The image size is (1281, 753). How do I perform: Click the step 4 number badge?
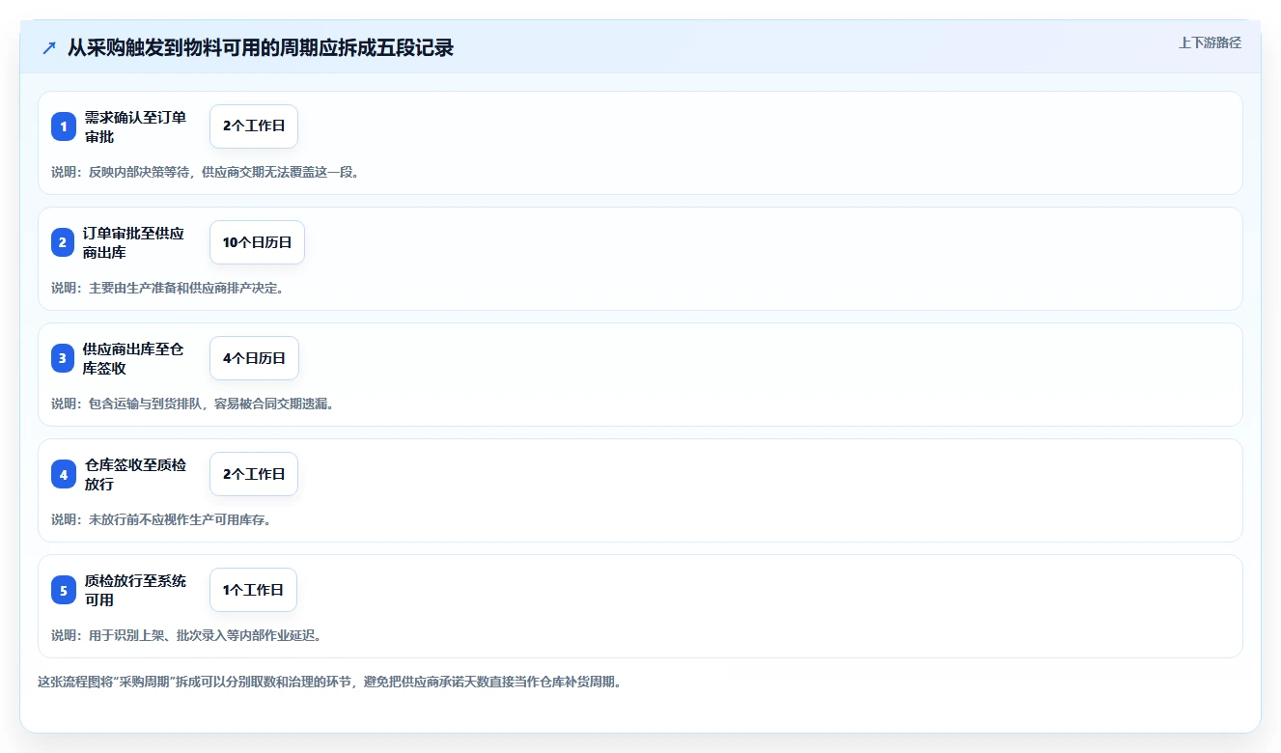[64, 474]
